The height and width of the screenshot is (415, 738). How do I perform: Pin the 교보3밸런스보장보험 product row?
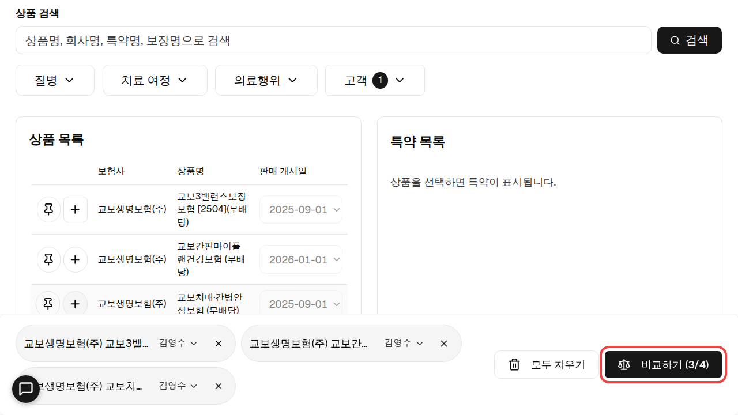click(x=48, y=209)
